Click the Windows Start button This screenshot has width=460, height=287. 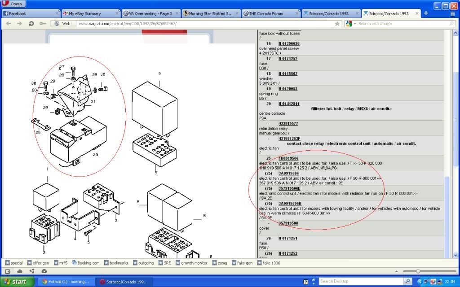17,282
